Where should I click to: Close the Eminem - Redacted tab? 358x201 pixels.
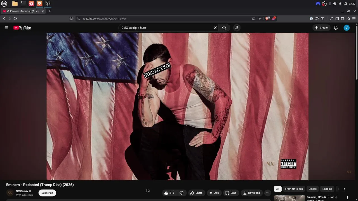(43, 11)
